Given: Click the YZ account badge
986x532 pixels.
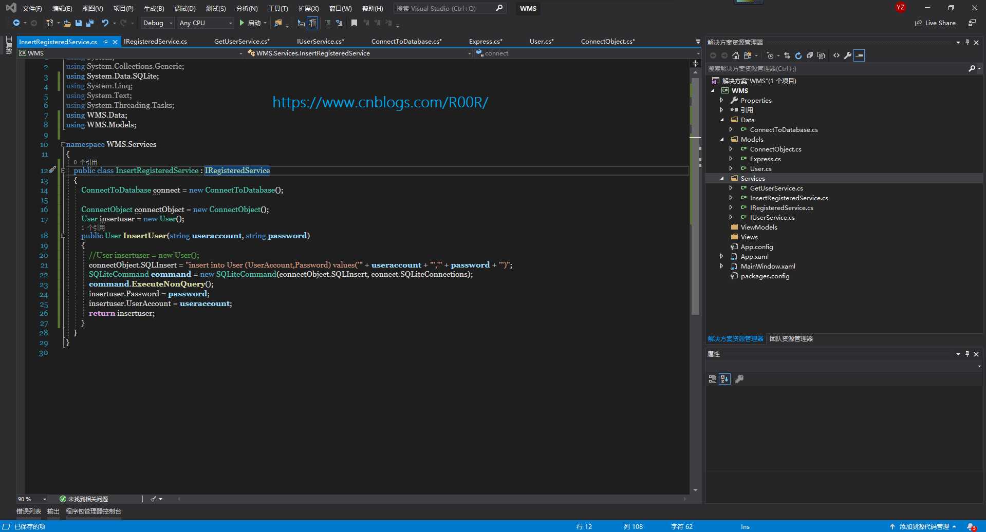Looking at the screenshot, I should point(900,7).
